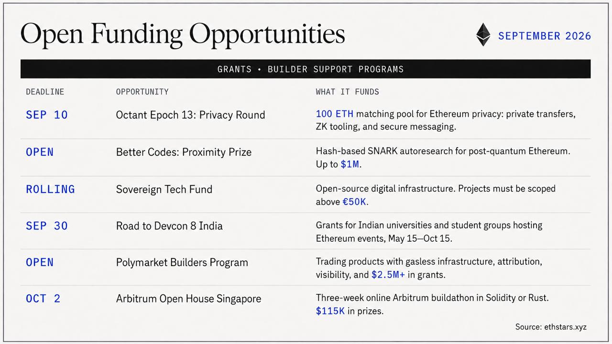Click the Ethereum diamond logo icon
The height and width of the screenshot is (344, 612).
pyautogui.click(x=483, y=35)
